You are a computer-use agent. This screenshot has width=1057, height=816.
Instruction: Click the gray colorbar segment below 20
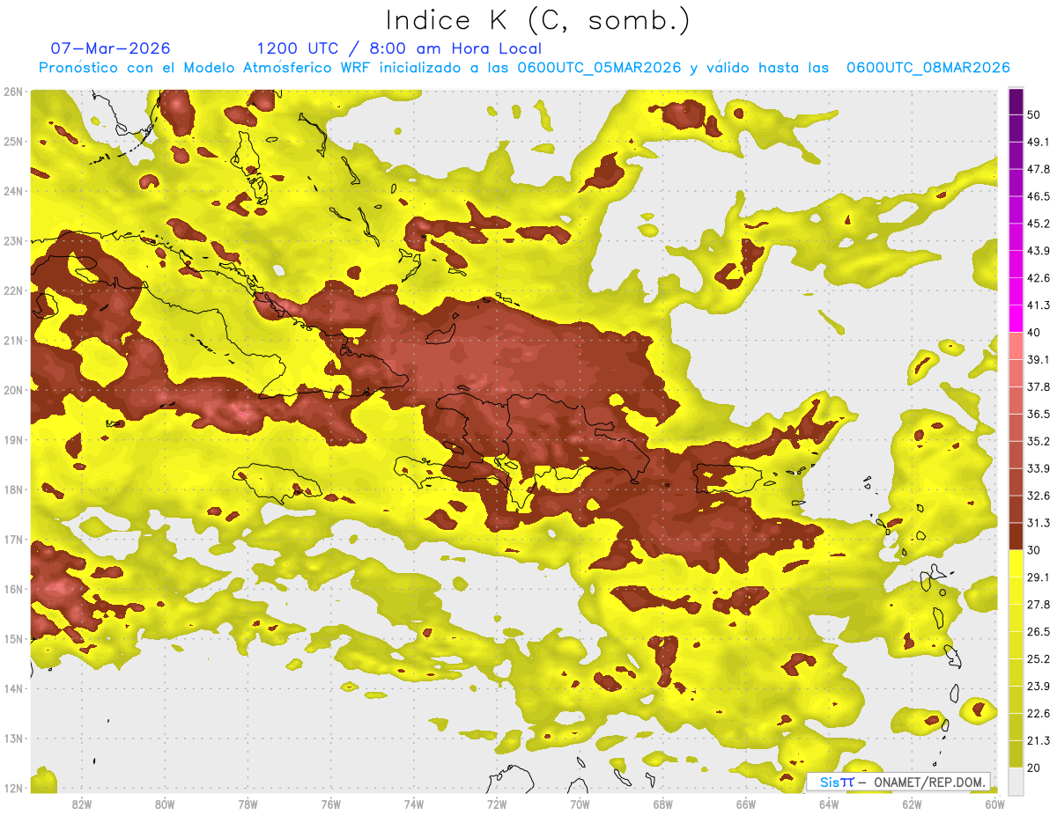[x=1016, y=780]
